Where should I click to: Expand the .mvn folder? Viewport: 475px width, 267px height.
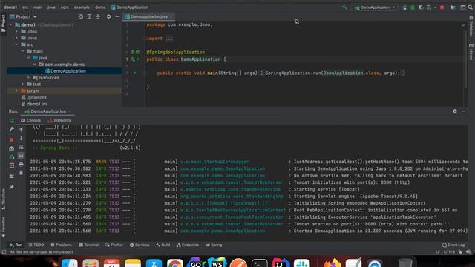click(16, 38)
